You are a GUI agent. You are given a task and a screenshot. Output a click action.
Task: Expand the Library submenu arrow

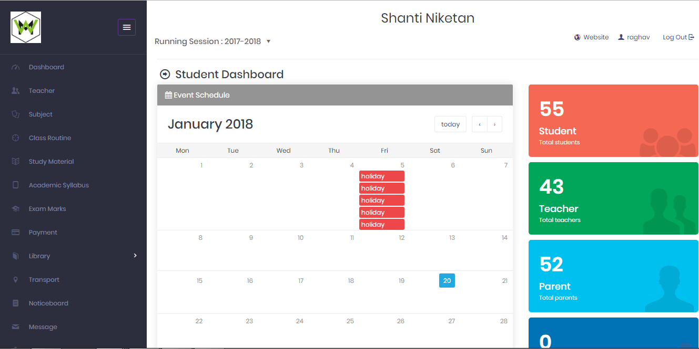[x=135, y=256]
